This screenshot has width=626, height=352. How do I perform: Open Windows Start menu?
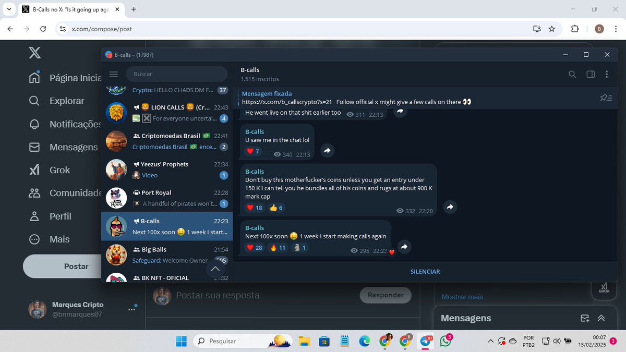181,341
